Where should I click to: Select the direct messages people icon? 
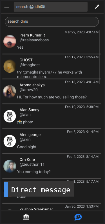click(78, 217)
